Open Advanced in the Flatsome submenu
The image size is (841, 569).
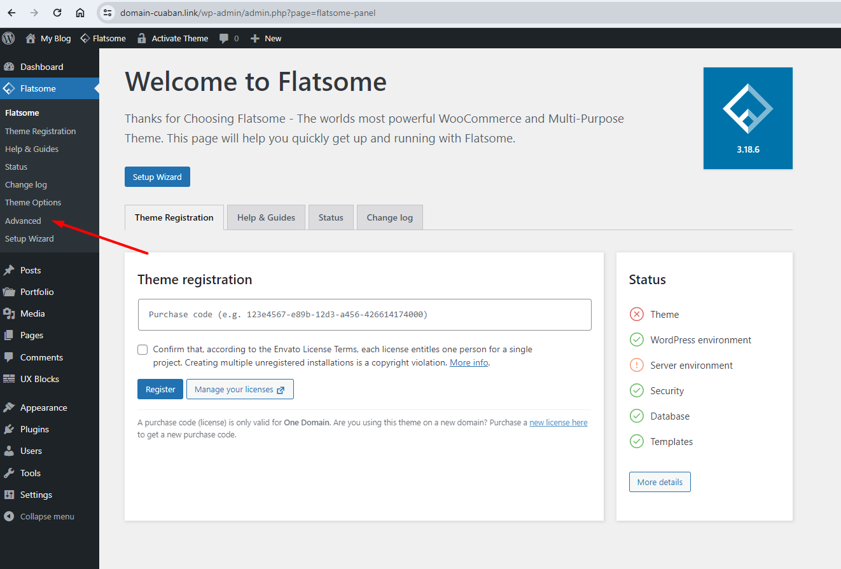[23, 221]
